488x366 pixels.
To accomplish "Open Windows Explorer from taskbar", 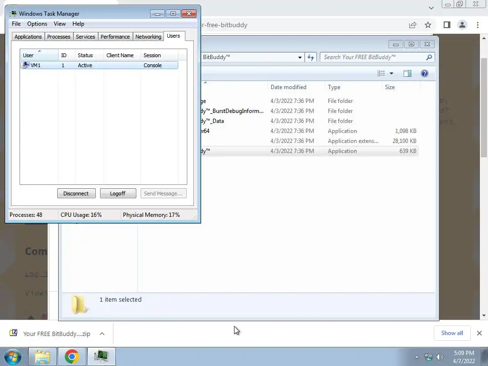I will coord(42,356).
